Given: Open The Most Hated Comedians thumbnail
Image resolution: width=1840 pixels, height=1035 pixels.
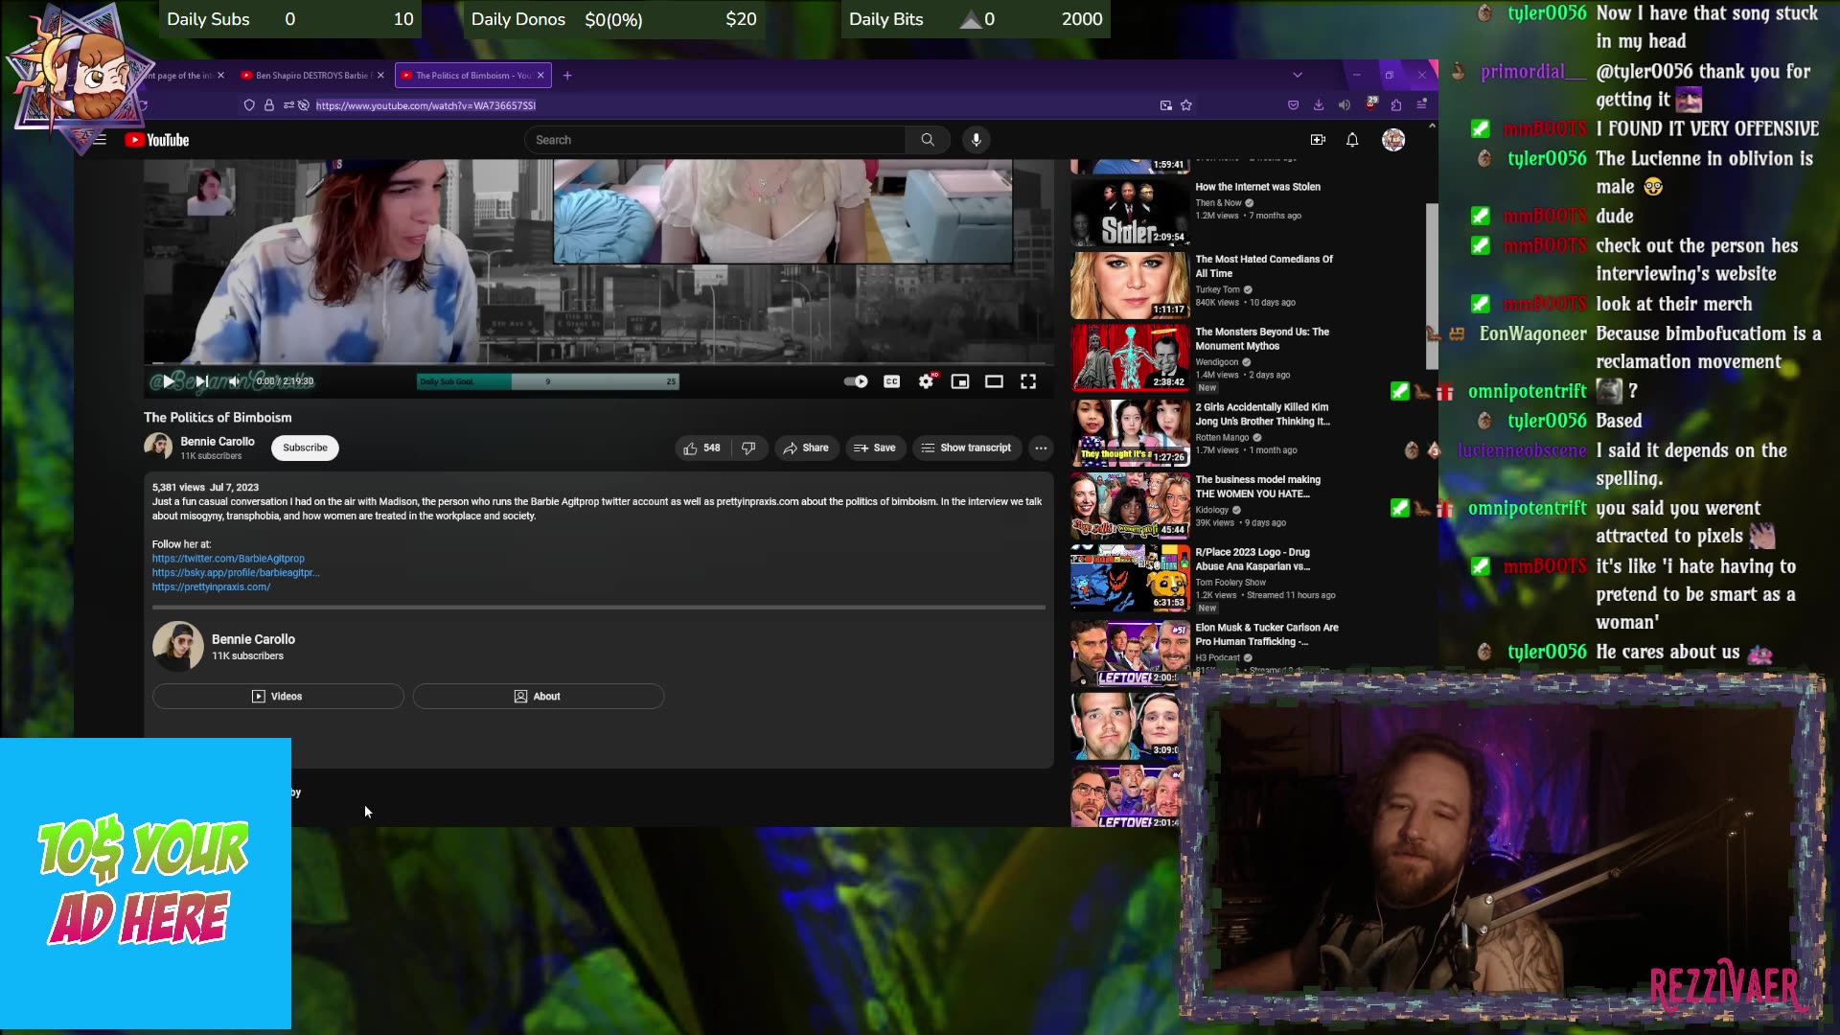Looking at the screenshot, I should [x=1130, y=285].
